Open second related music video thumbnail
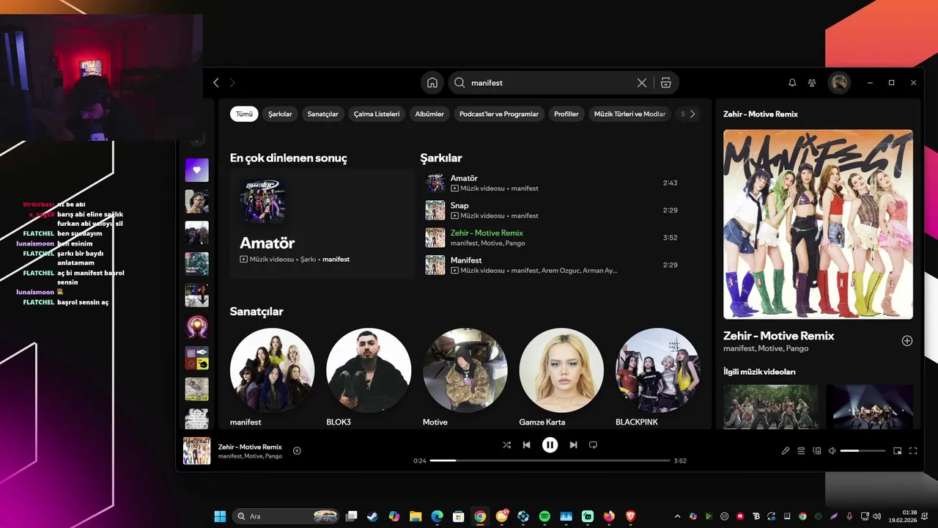Viewport: 938px width, 528px height. pyautogui.click(x=870, y=406)
